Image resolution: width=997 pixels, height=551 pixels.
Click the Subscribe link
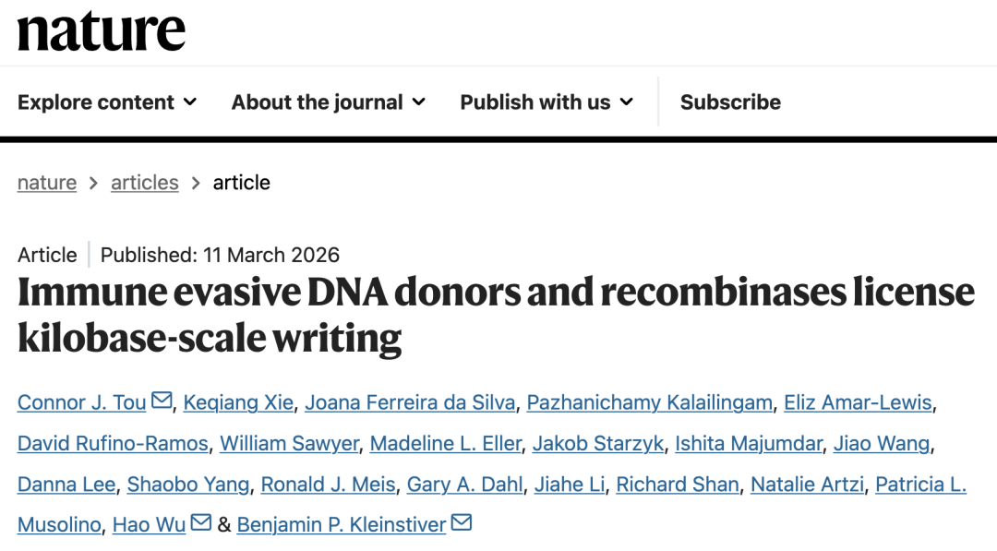click(x=730, y=102)
